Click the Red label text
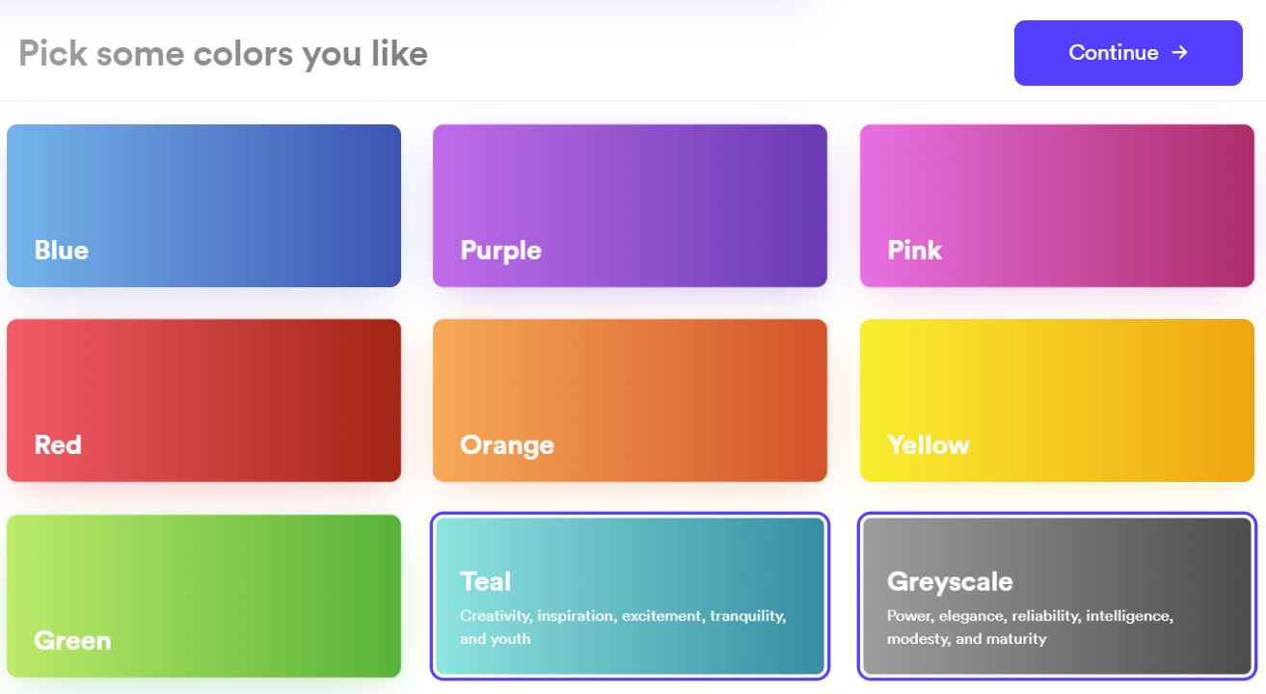 click(x=58, y=445)
